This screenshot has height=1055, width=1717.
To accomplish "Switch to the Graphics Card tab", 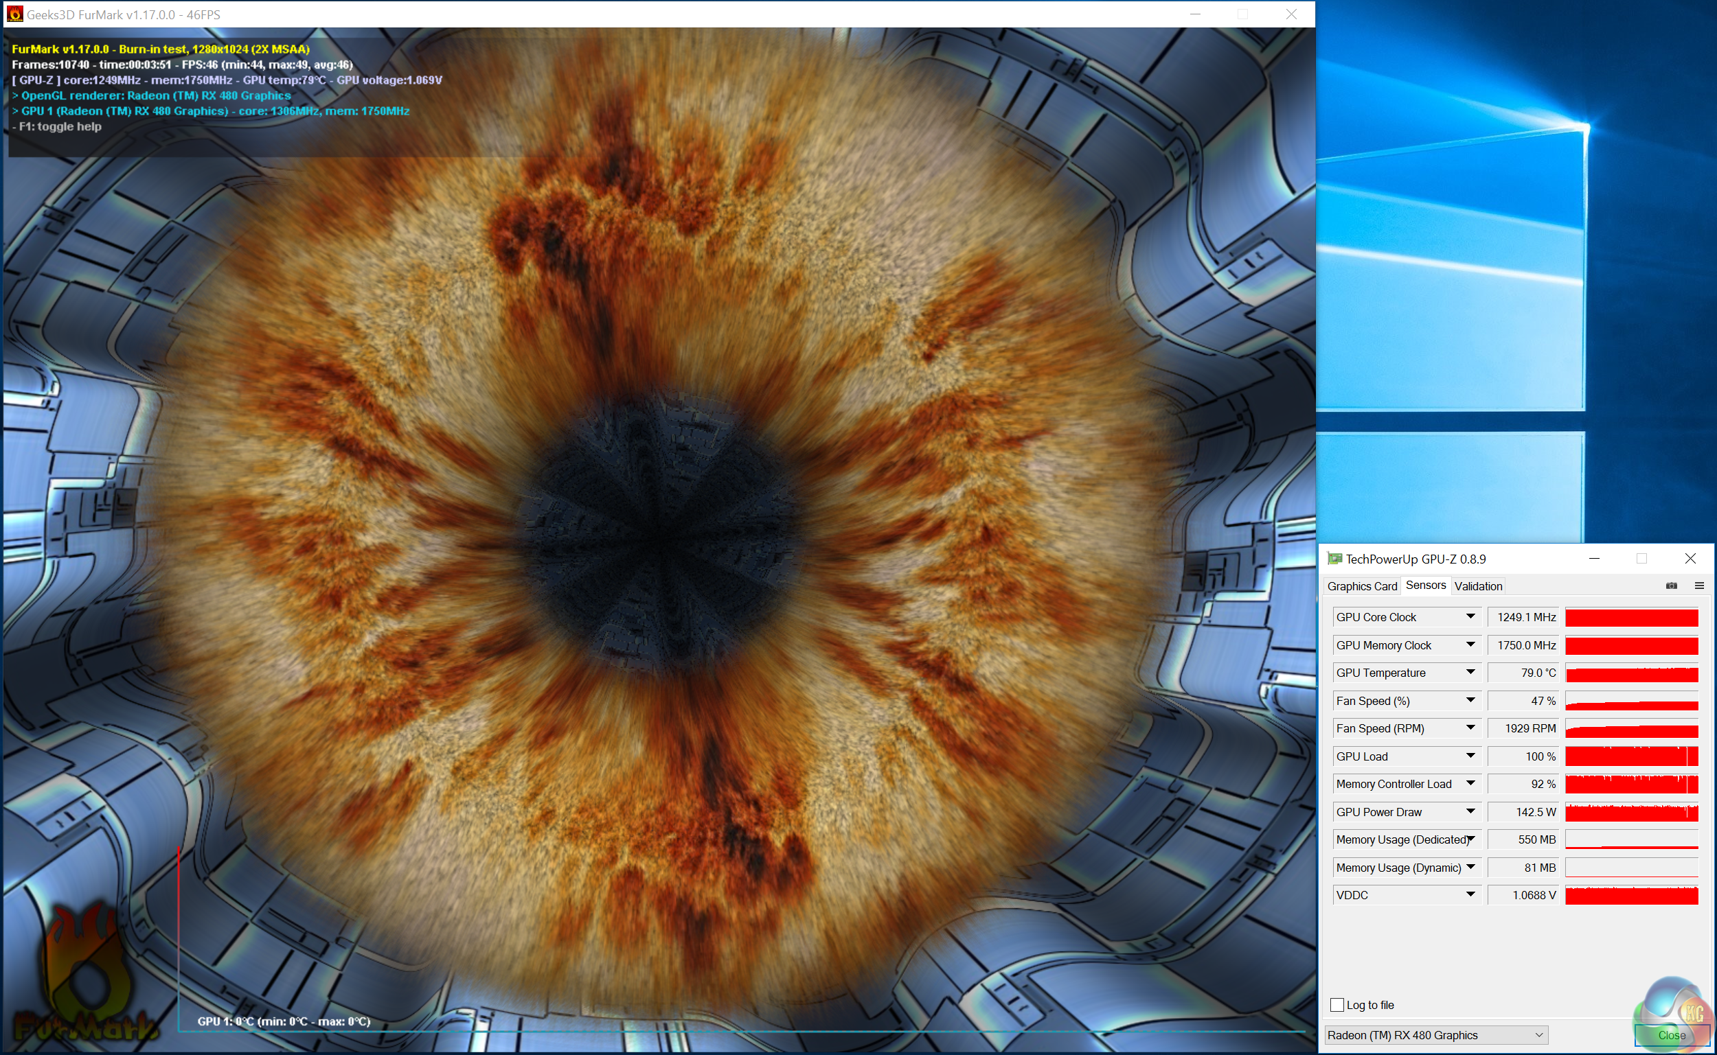I will [1362, 586].
